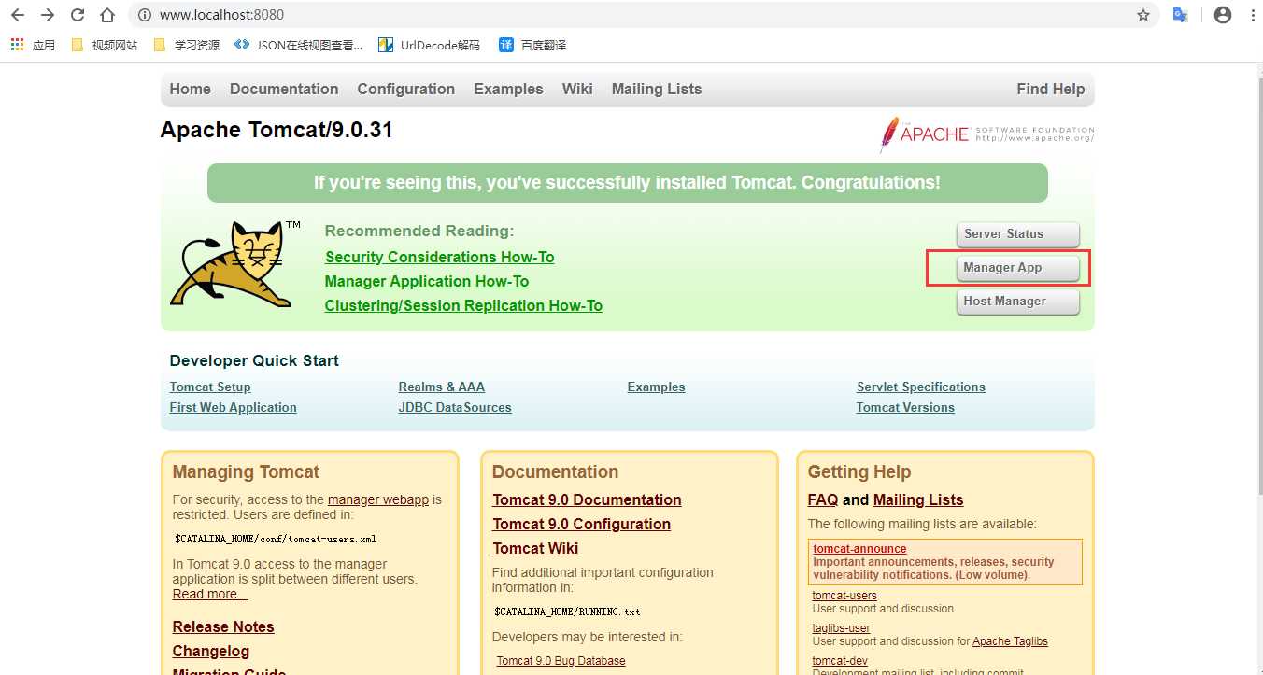Open Tomcat 9.0 Bug Database link
This screenshot has width=1263, height=675.
561,661
